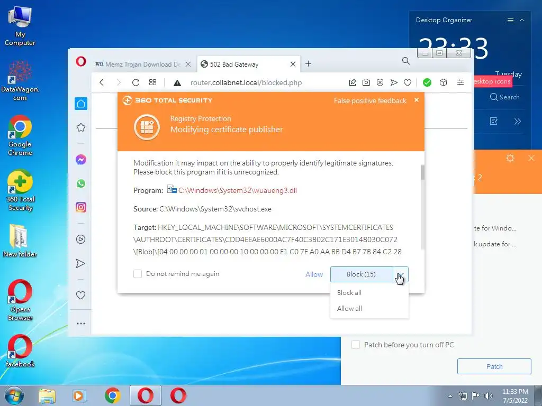Open 'False positive feedback' link
This screenshot has width=542, height=406.
(370, 100)
